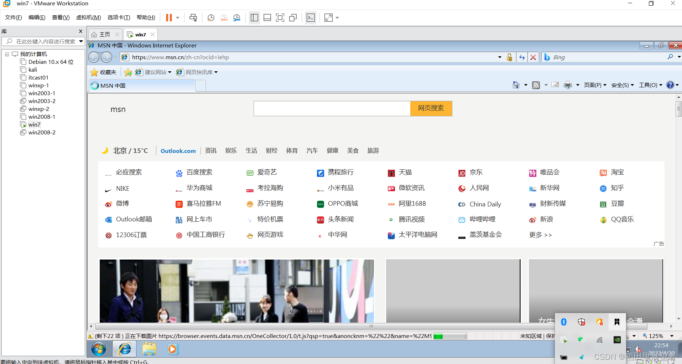Revert to snapshot toolbar icon
682x364 pixels.
(x=224, y=17)
